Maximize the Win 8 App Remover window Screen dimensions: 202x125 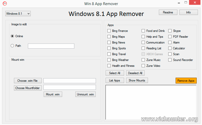pos(186,2)
